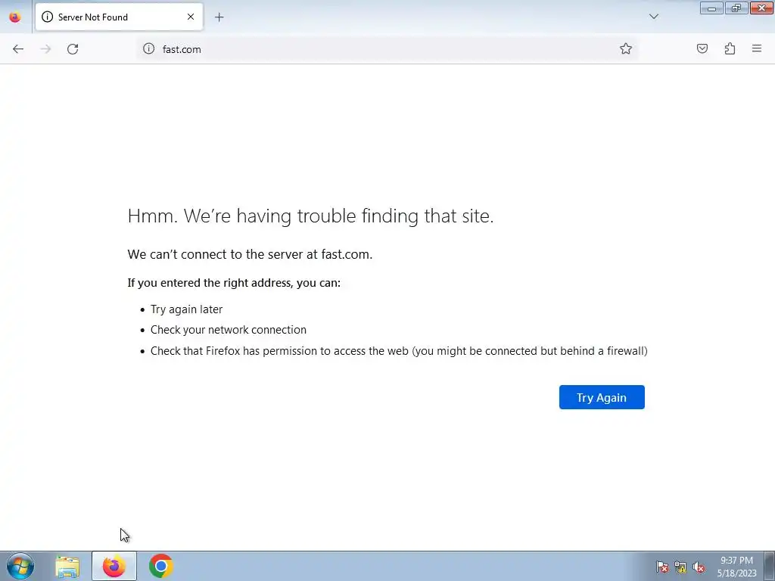Launch Google Chrome from taskbar
The height and width of the screenshot is (581, 775).
(160, 567)
